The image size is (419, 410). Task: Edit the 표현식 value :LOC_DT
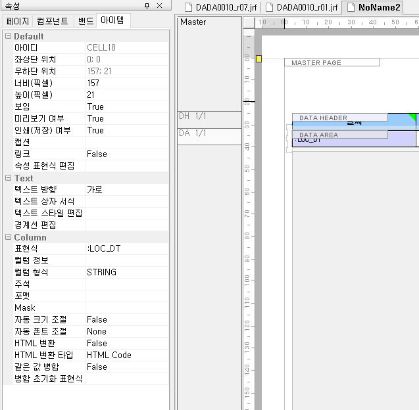[127, 248]
